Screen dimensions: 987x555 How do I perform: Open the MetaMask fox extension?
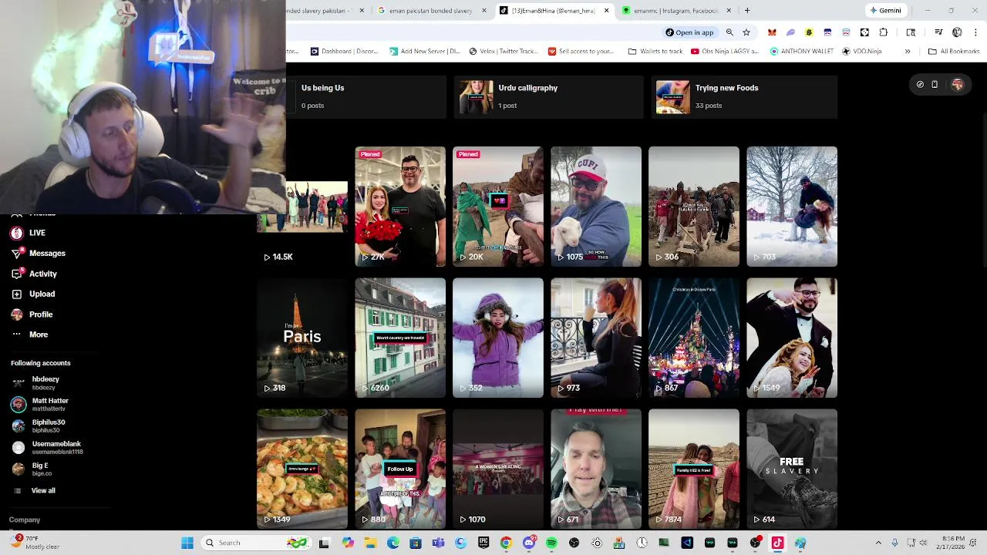point(772,32)
